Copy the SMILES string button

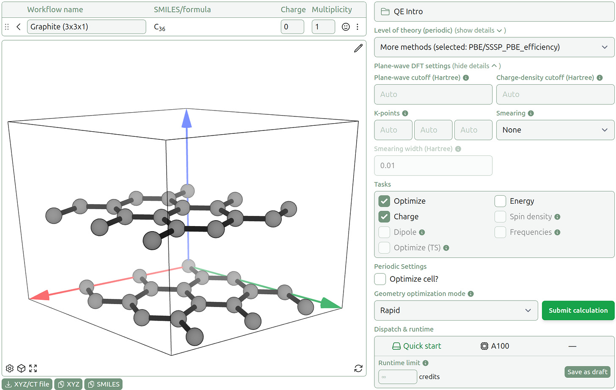tap(103, 384)
